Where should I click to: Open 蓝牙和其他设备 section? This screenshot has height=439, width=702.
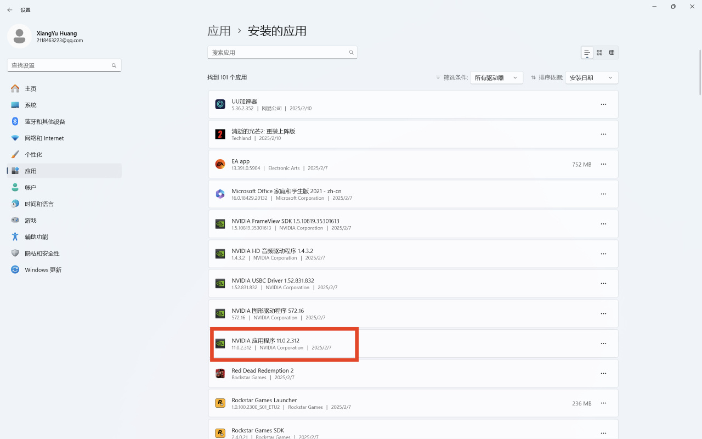click(64, 121)
